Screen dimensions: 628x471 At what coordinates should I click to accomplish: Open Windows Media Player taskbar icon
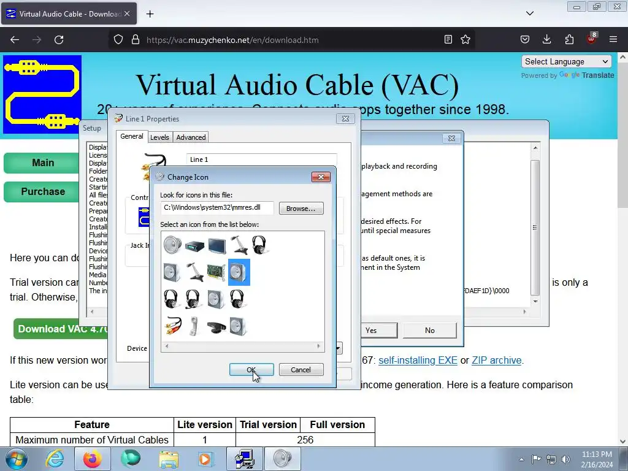click(206, 459)
